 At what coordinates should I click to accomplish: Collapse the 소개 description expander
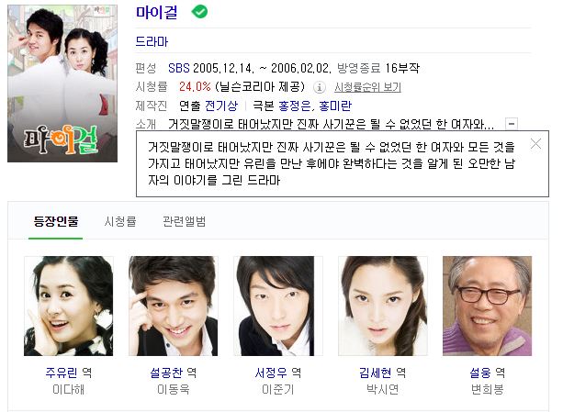[512, 124]
